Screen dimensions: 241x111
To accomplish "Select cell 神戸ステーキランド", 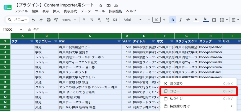I will pos(90,72).
